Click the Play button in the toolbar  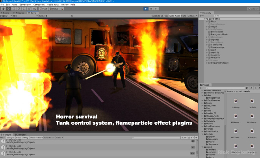146,8
